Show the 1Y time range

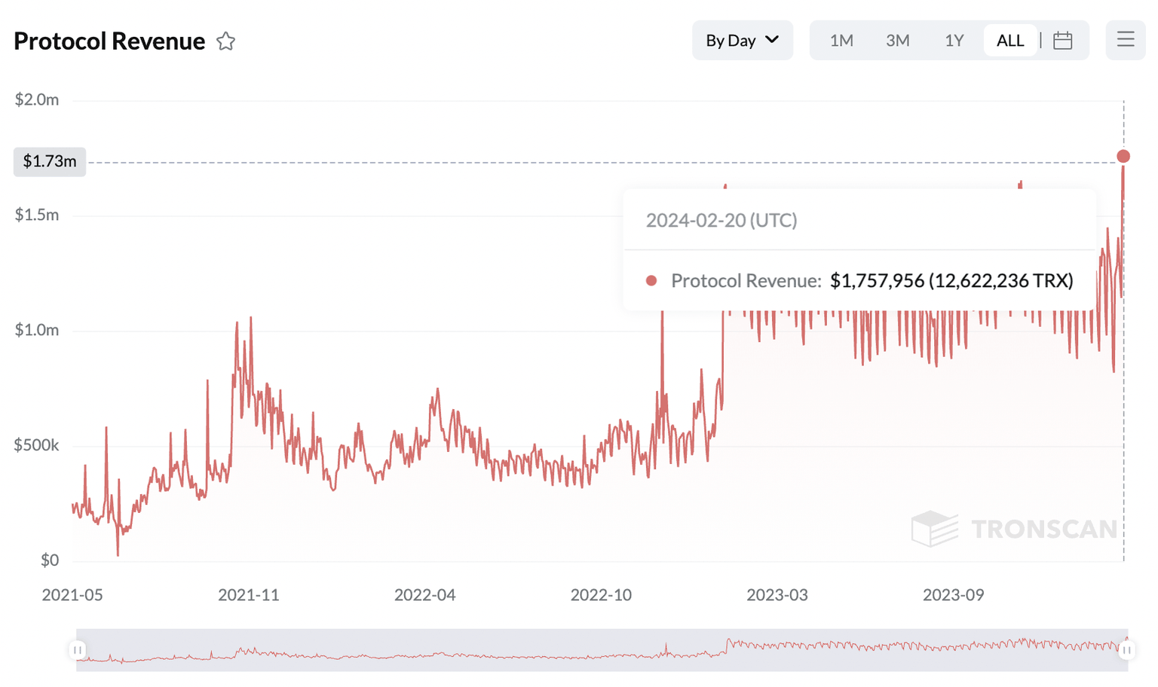click(954, 41)
